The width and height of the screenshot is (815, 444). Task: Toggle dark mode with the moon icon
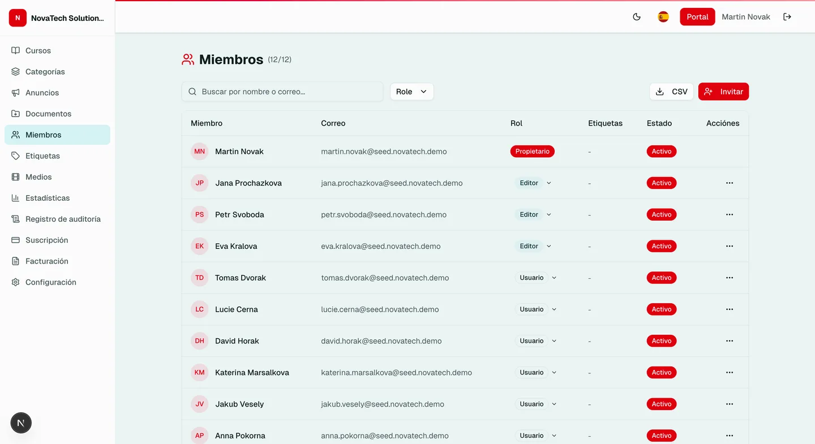pos(637,16)
